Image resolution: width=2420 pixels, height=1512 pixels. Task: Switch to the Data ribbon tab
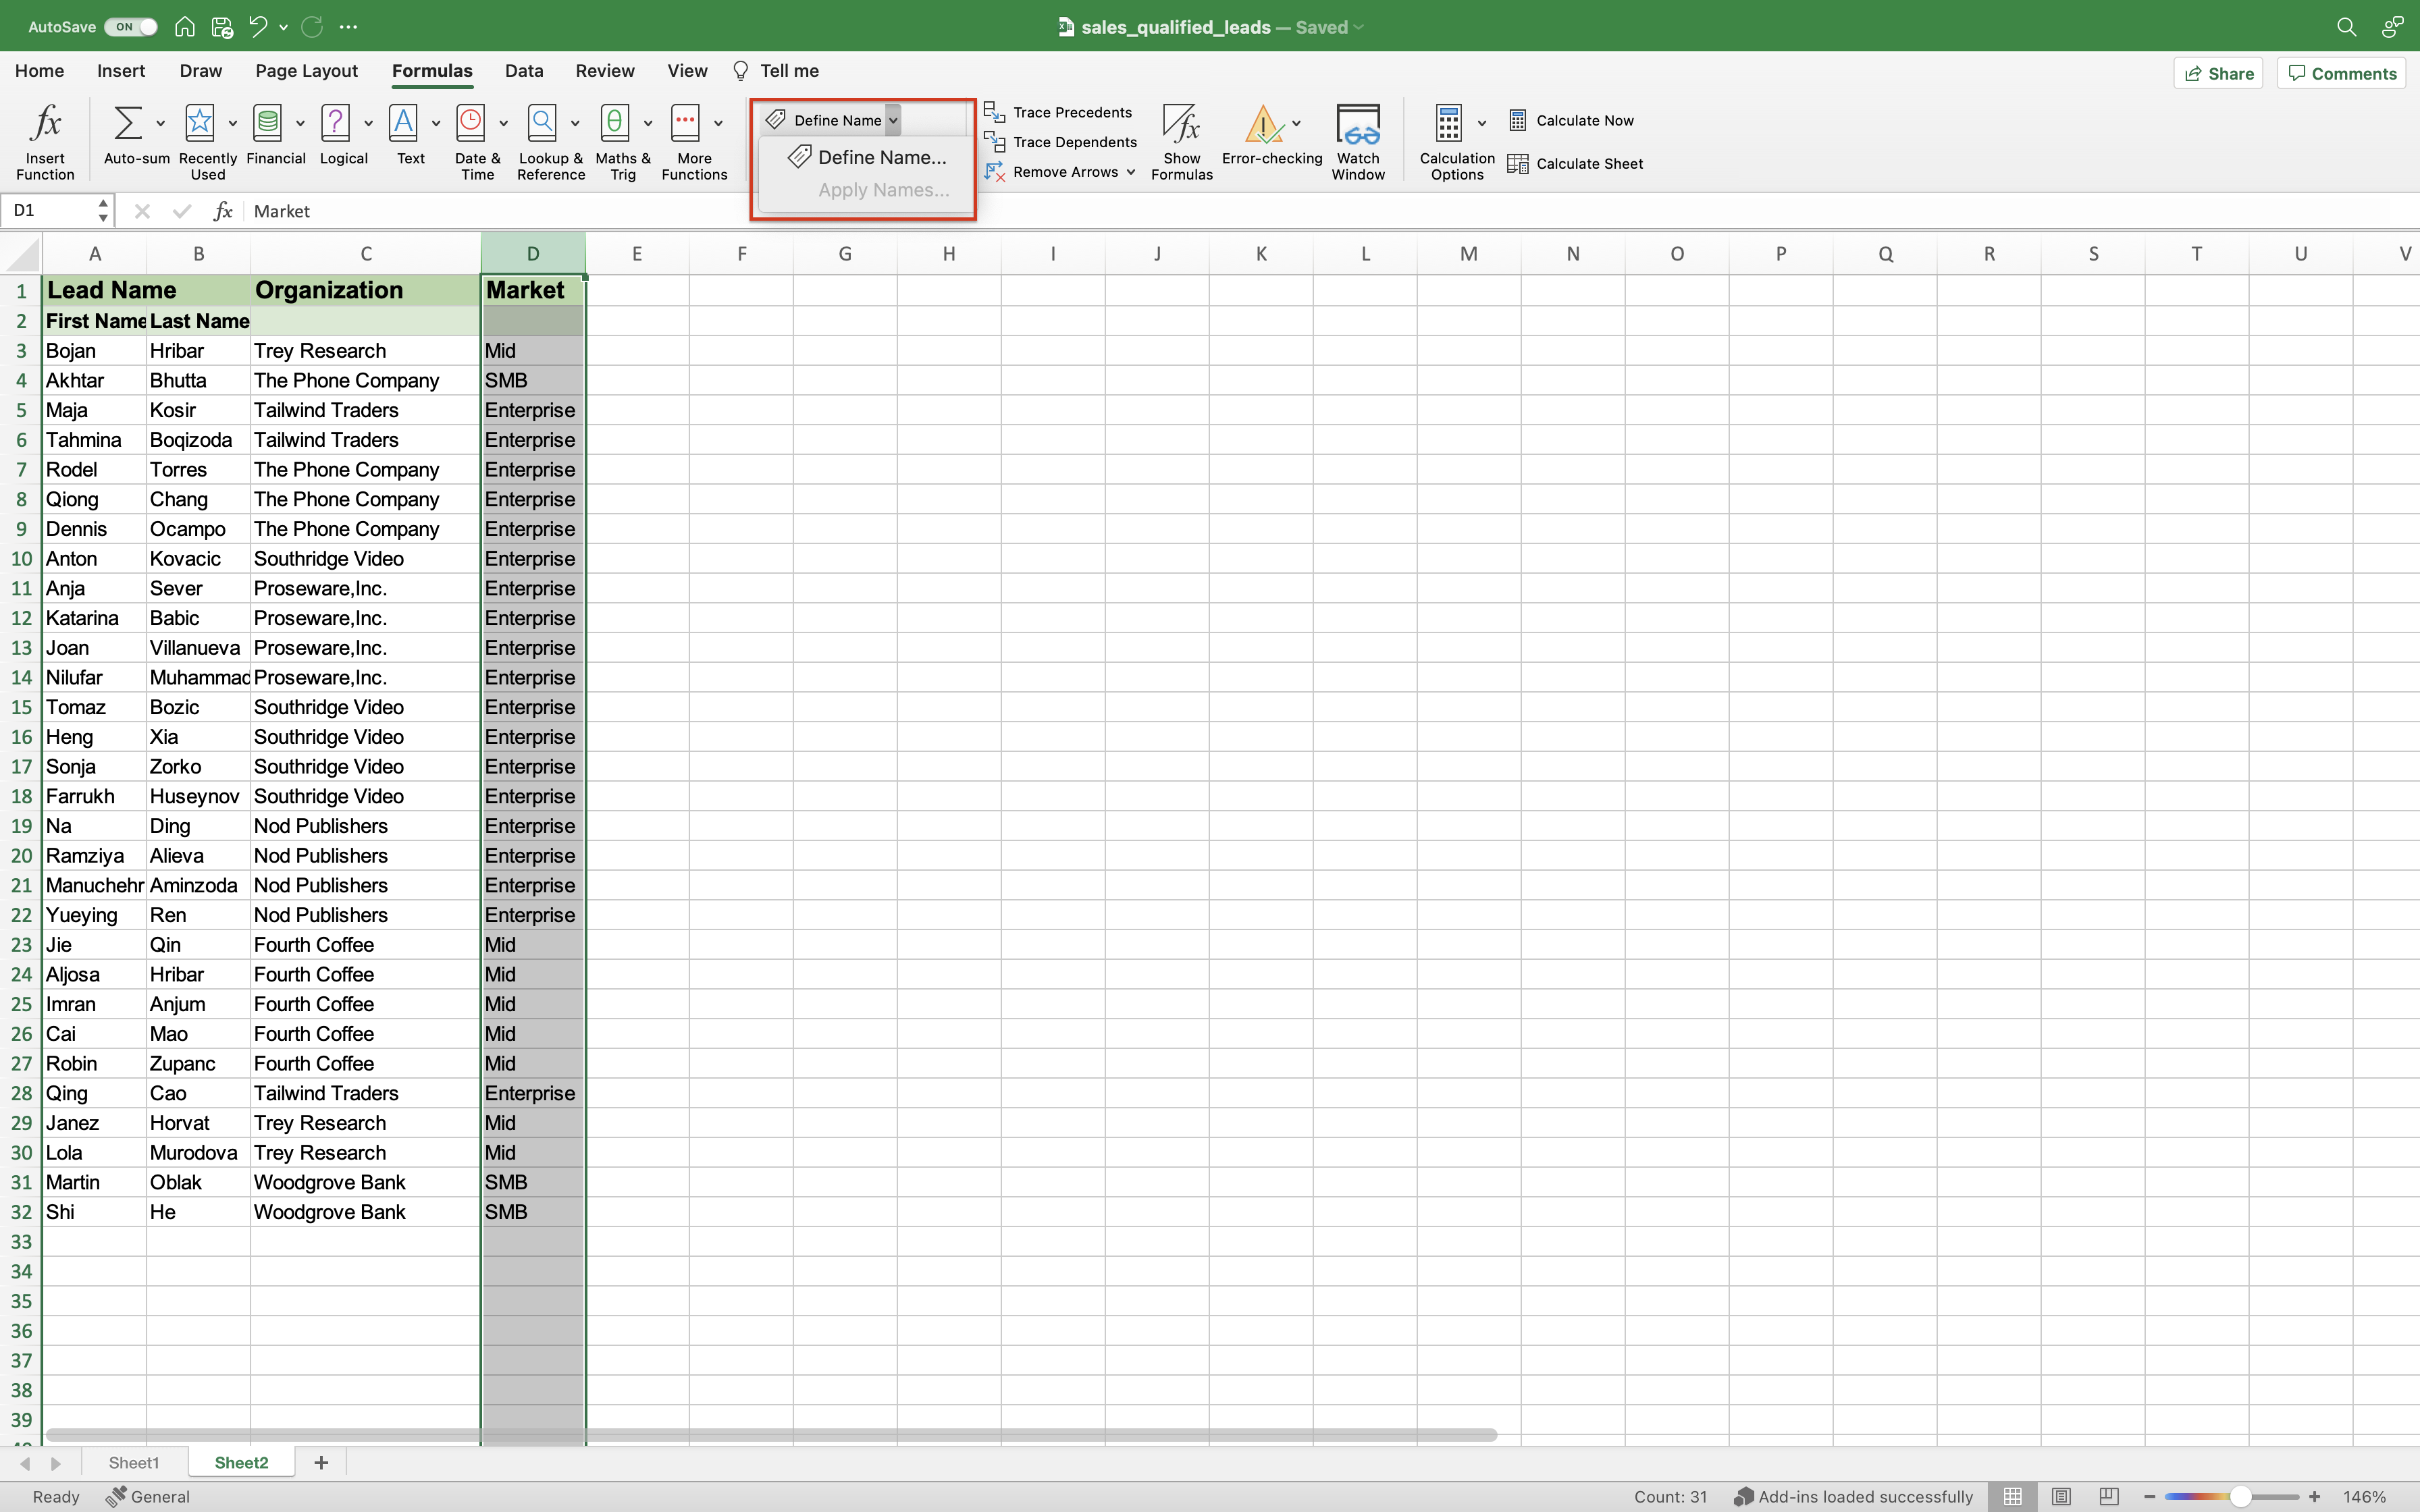524,70
